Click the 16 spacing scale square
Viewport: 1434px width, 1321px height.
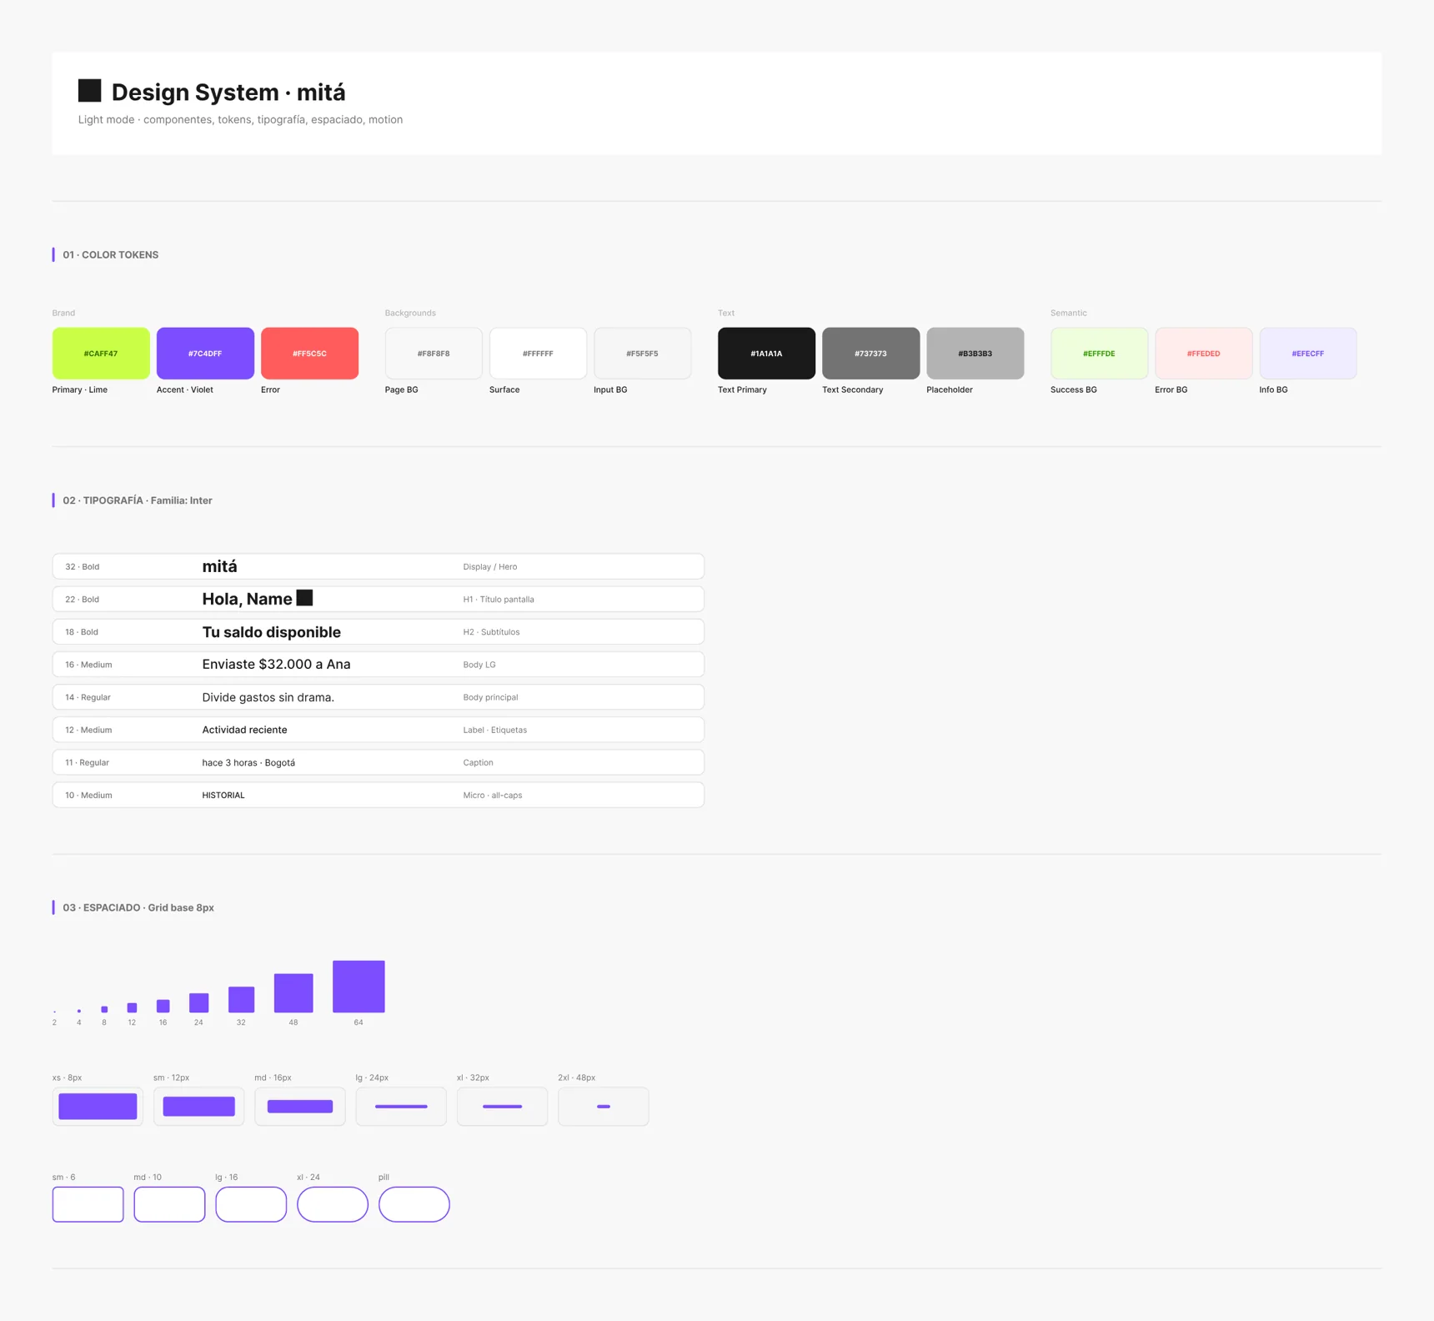click(x=163, y=1006)
